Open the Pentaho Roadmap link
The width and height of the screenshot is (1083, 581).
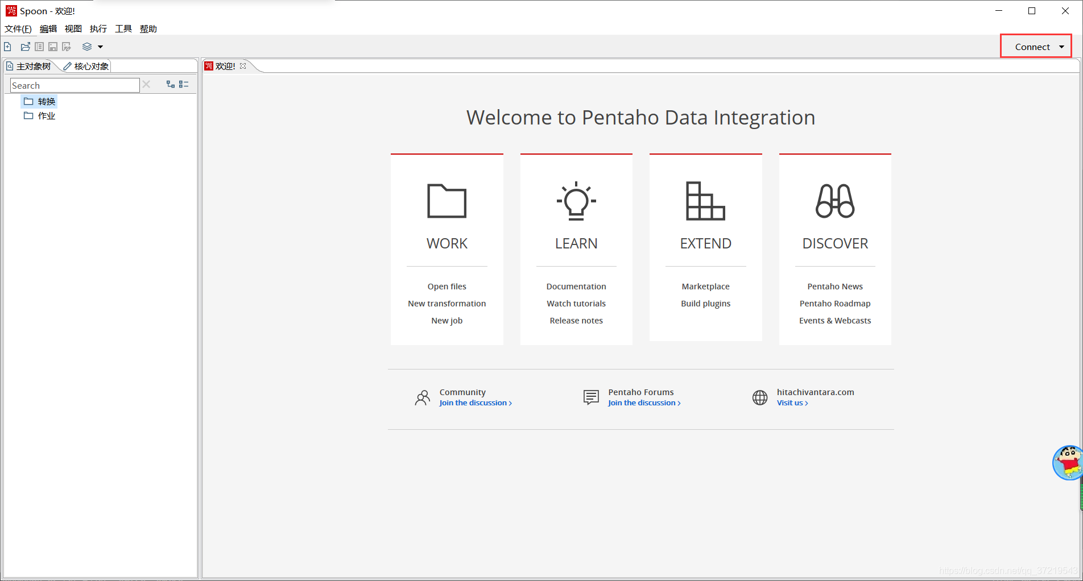pyautogui.click(x=835, y=304)
